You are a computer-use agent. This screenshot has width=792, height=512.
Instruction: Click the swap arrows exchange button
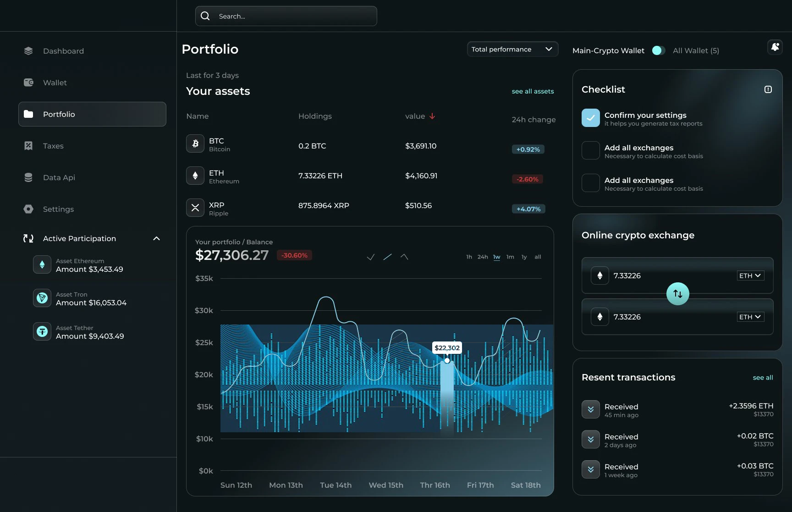pos(677,294)
